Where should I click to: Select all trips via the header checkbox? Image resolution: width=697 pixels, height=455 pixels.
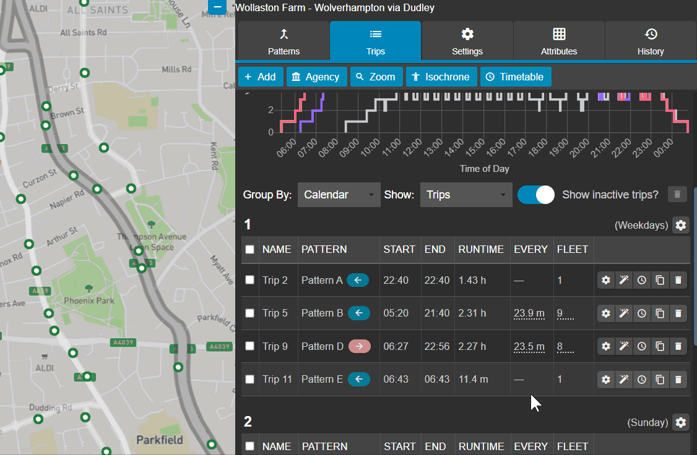click(249, 249)
